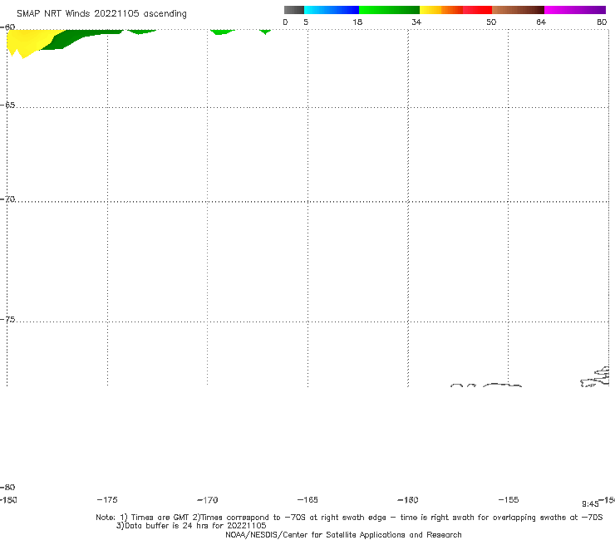Click the 'Times are GMT' note line

point(349,518)
